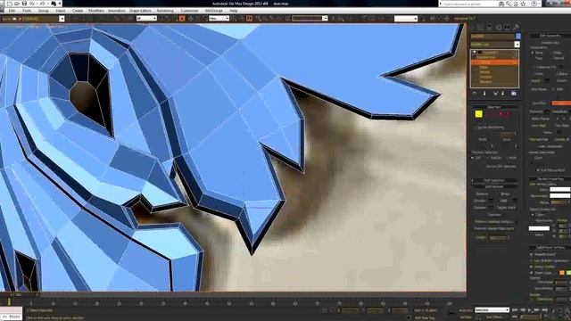Click the New Scene icon in title bar
Image resolution: width=571 pixels, height=321 pixels.
pyautogui.click(x=10, y=4)
